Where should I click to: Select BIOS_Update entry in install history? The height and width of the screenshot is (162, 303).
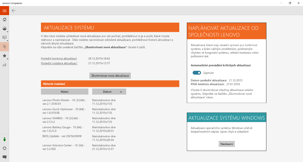tap(62, 136)
